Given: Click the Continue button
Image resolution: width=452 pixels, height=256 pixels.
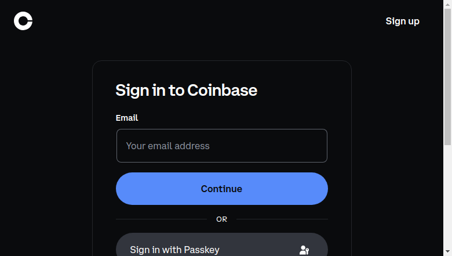Looking at the screenshot, I should pos(222,189).
